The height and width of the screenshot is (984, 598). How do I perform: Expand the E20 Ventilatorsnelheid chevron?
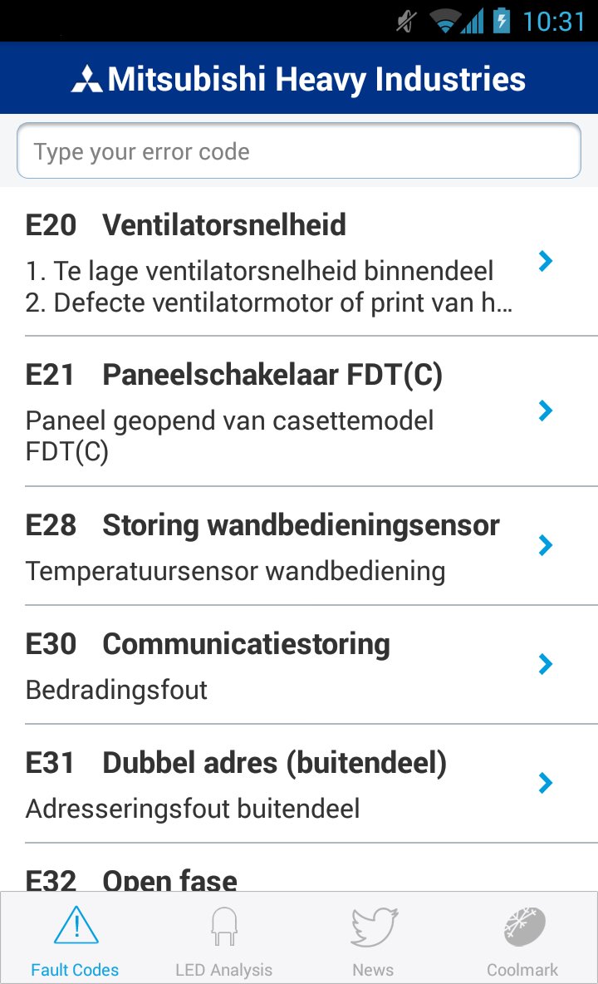(x=545, y=261)
